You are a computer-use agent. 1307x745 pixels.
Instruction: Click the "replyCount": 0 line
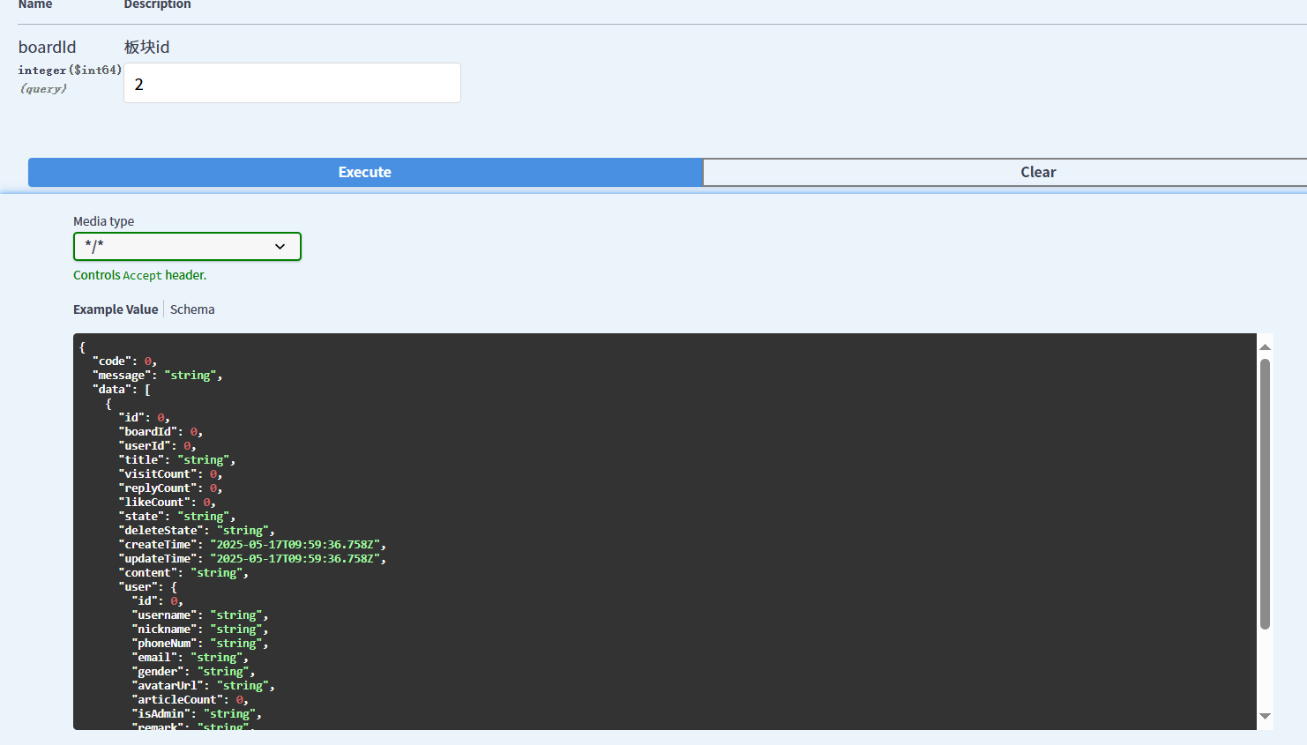point(170,488)
